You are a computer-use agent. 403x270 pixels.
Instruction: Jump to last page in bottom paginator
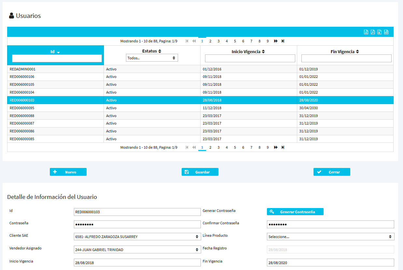(283, 147)
